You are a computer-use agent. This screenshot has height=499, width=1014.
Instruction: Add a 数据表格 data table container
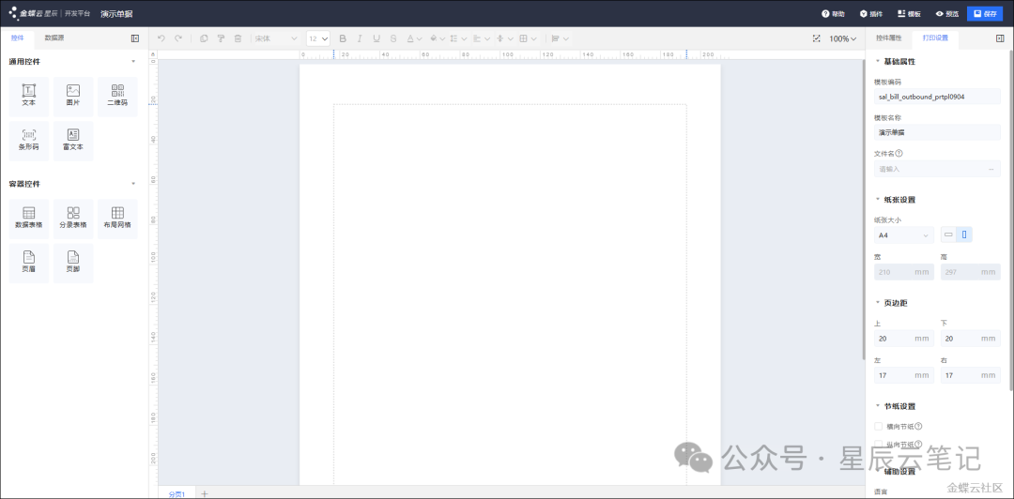[29, 218]
